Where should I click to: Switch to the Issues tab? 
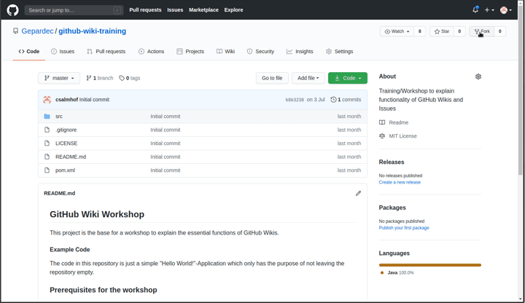click(x=63, y=52)
